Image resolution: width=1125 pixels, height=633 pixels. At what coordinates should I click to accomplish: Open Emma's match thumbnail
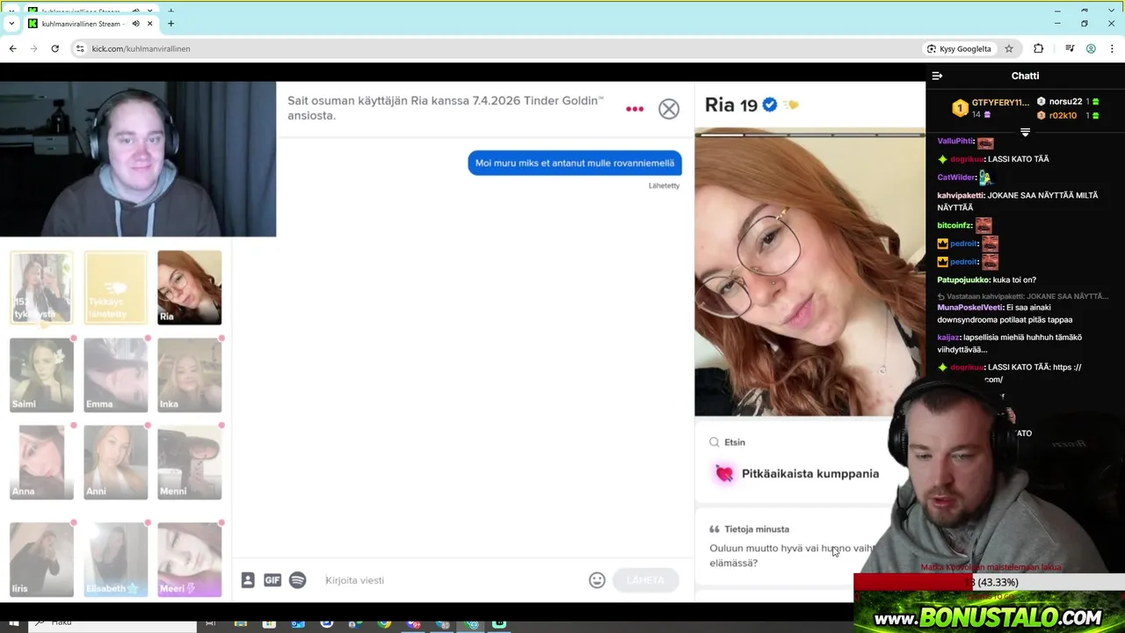click(x=115, y=375)
